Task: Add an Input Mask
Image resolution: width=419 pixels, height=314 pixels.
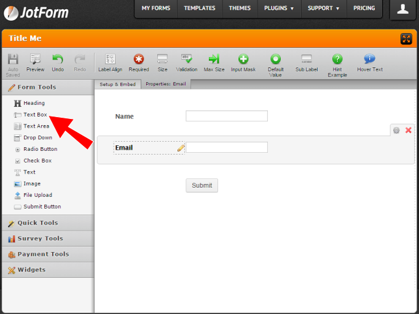Action: point(243,63)
